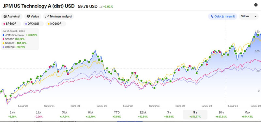Click the 59,79 USD price value
The image size is (261, 122).
coord(87,6)
